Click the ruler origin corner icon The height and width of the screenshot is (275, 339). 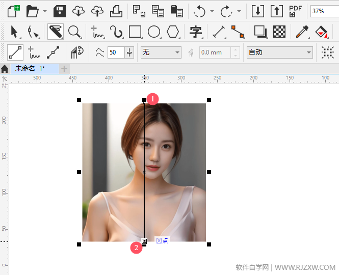[4, 79]
